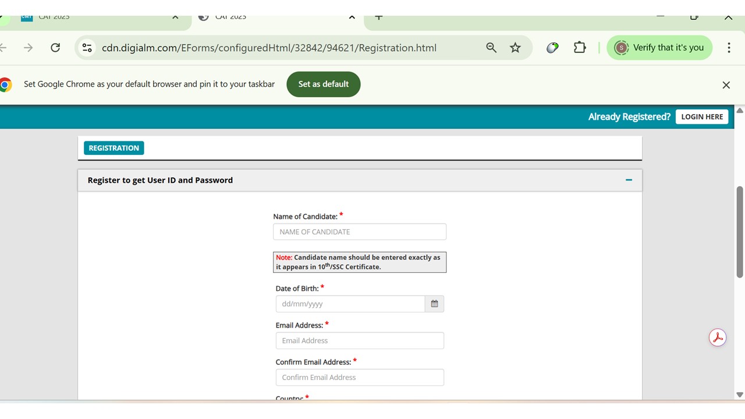Dismiss the default browser notification bar

pos(726,85)
